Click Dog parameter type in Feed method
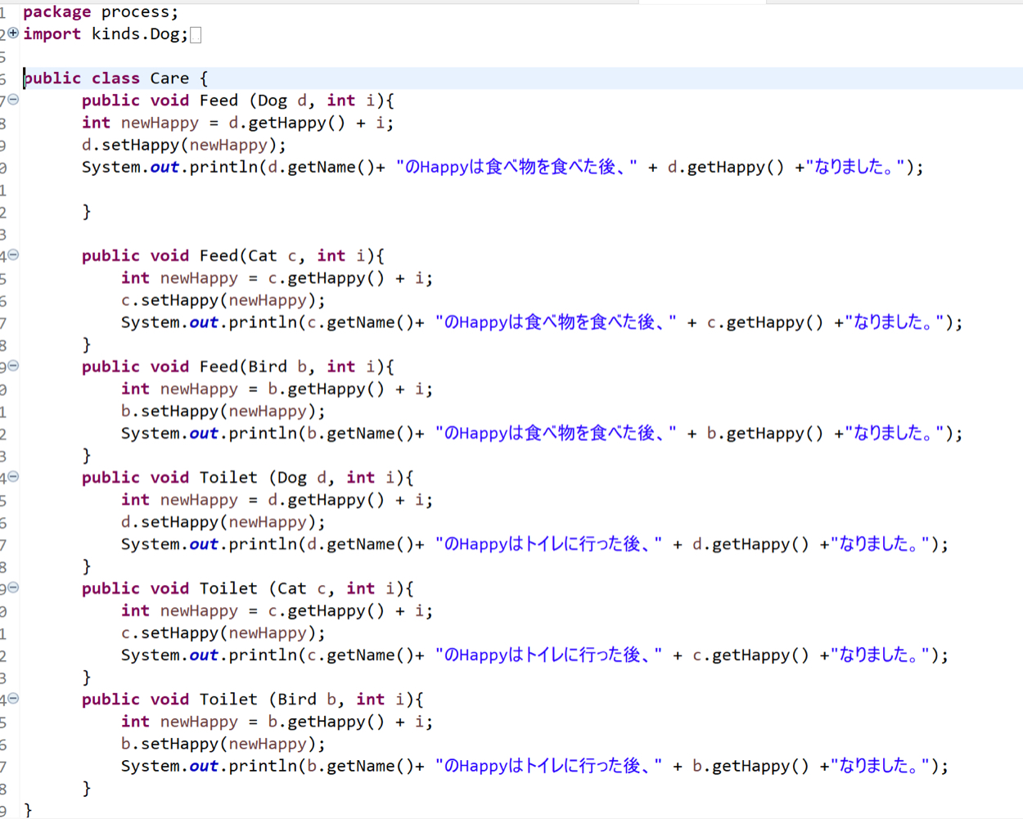The image size is (1023, 819). click(273, 101)
